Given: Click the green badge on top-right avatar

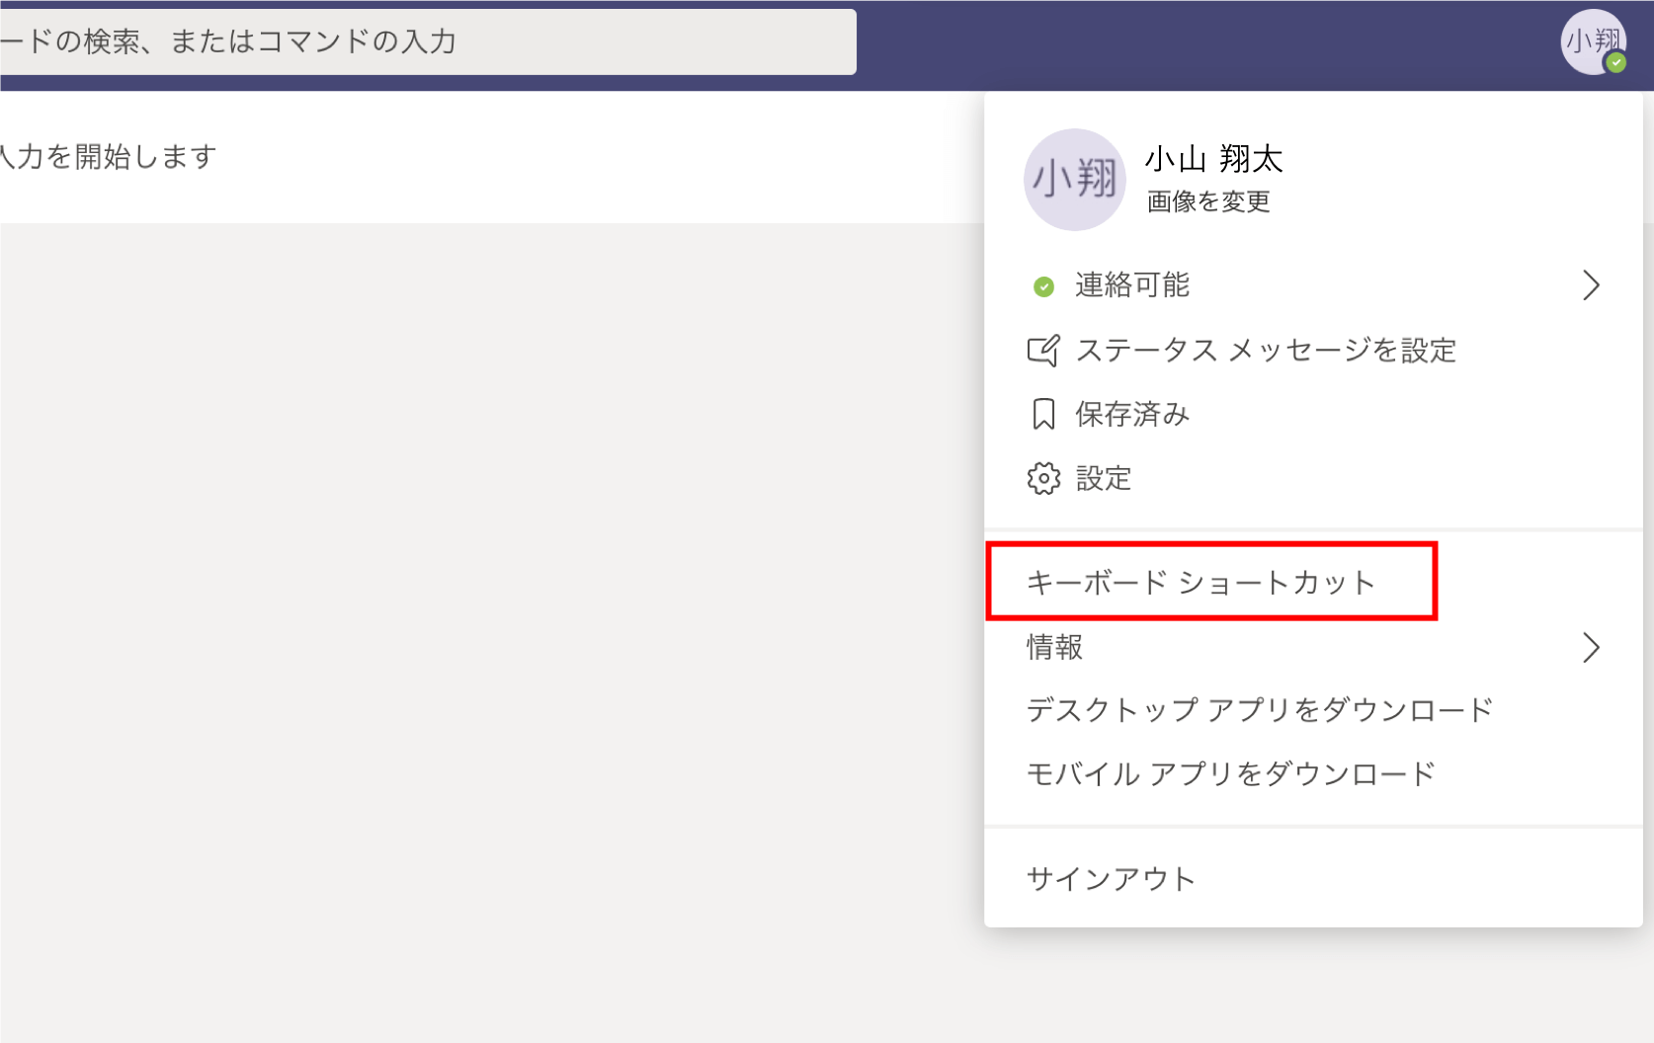Looking at the screenshot, I should (x=1616, y=63).
